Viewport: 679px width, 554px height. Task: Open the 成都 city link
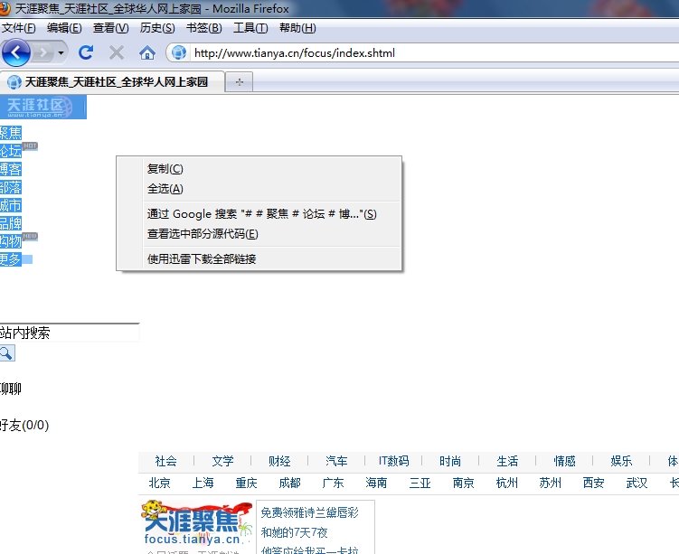[289, 483]
